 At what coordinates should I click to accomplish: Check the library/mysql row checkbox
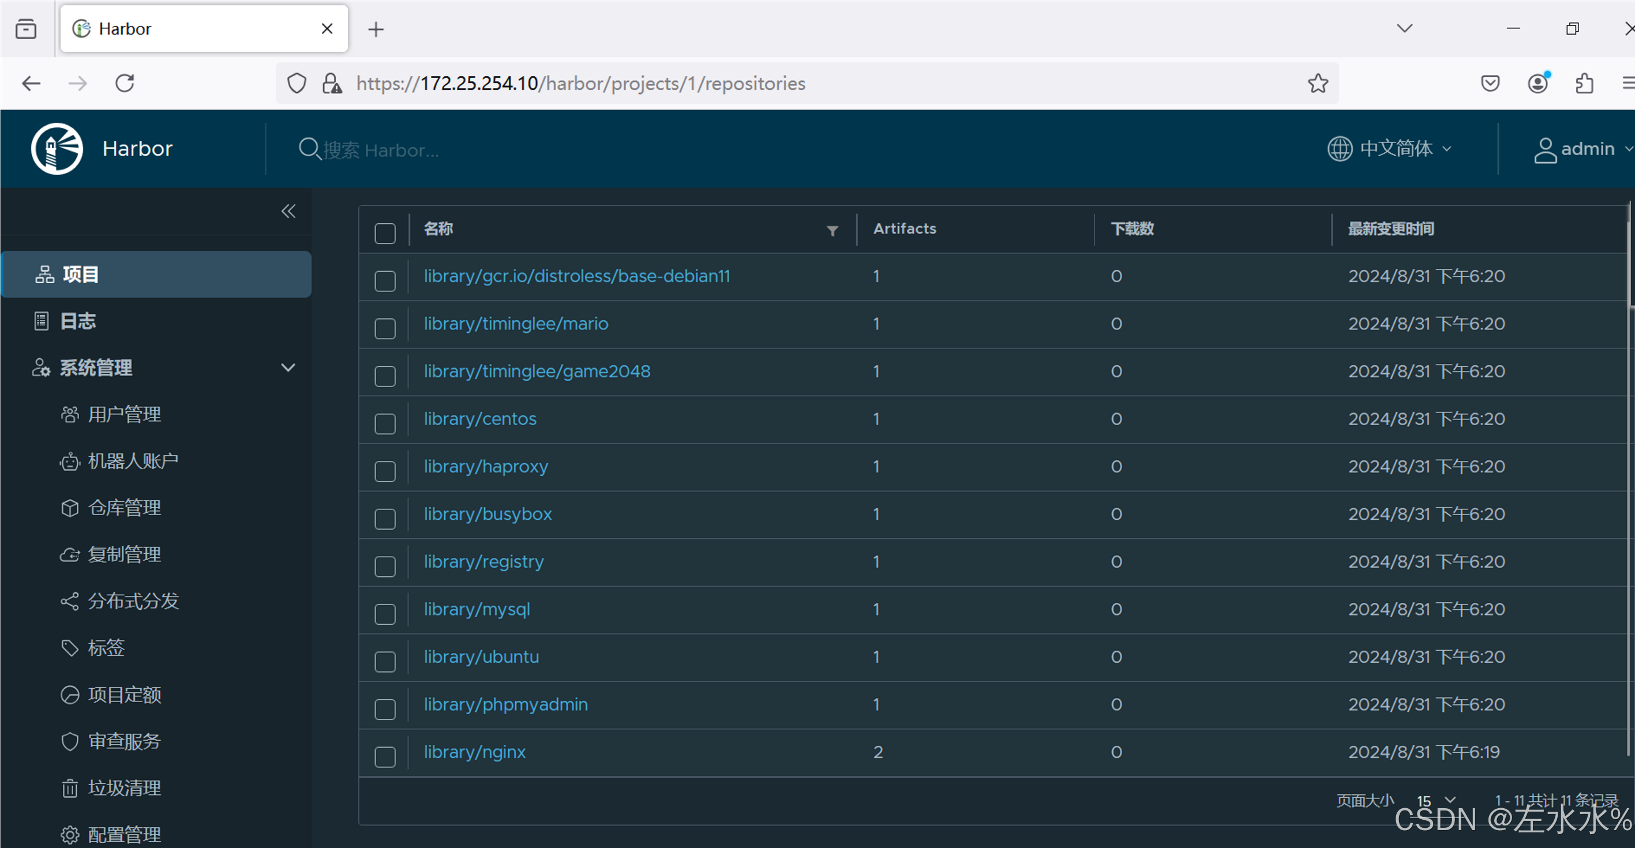tap(385, 614)
